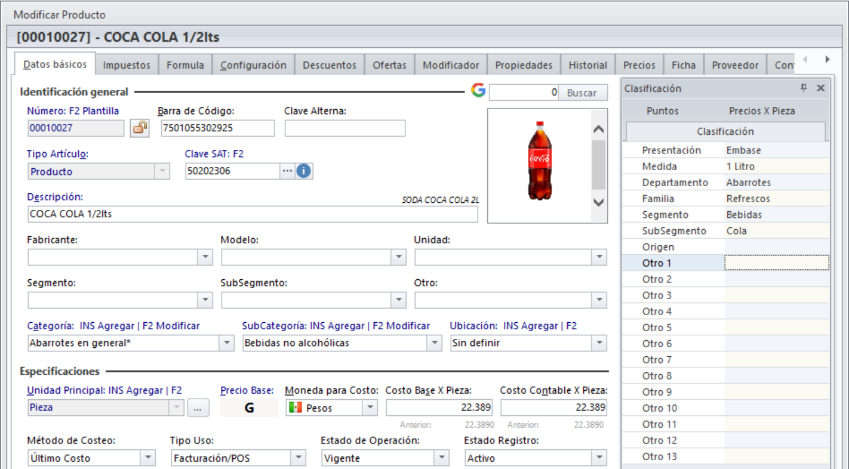Open the Moneda para Costo dropdown
Image resolution: width=849 pixels, height=469 pixels.
370,408
